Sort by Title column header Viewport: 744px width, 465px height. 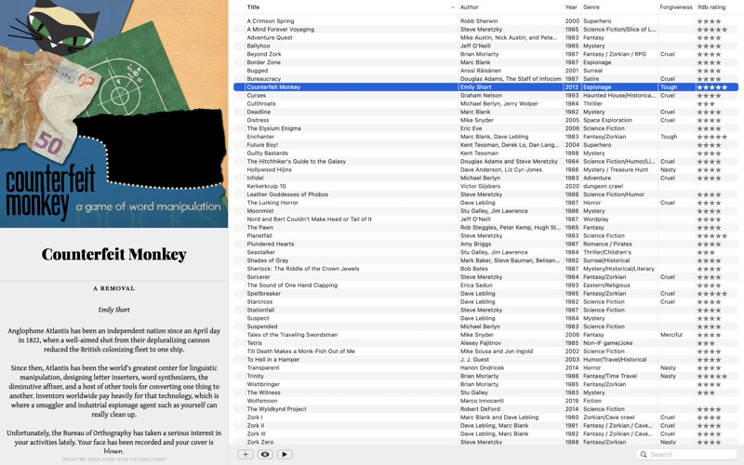point(253,7)
